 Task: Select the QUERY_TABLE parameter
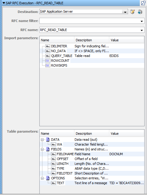pyautogui.click(x=92, y=56)
